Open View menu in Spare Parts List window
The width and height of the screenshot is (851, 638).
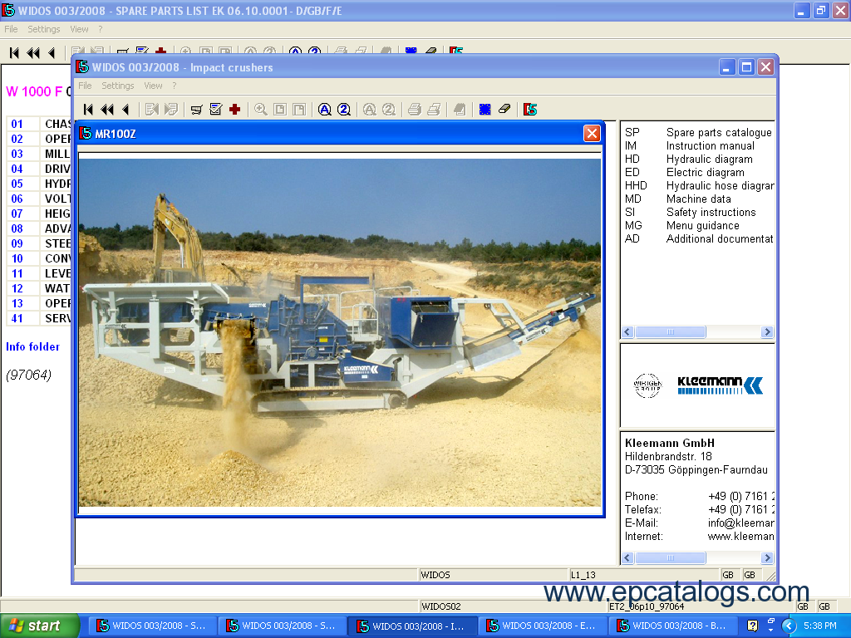(x=79, y=29)
